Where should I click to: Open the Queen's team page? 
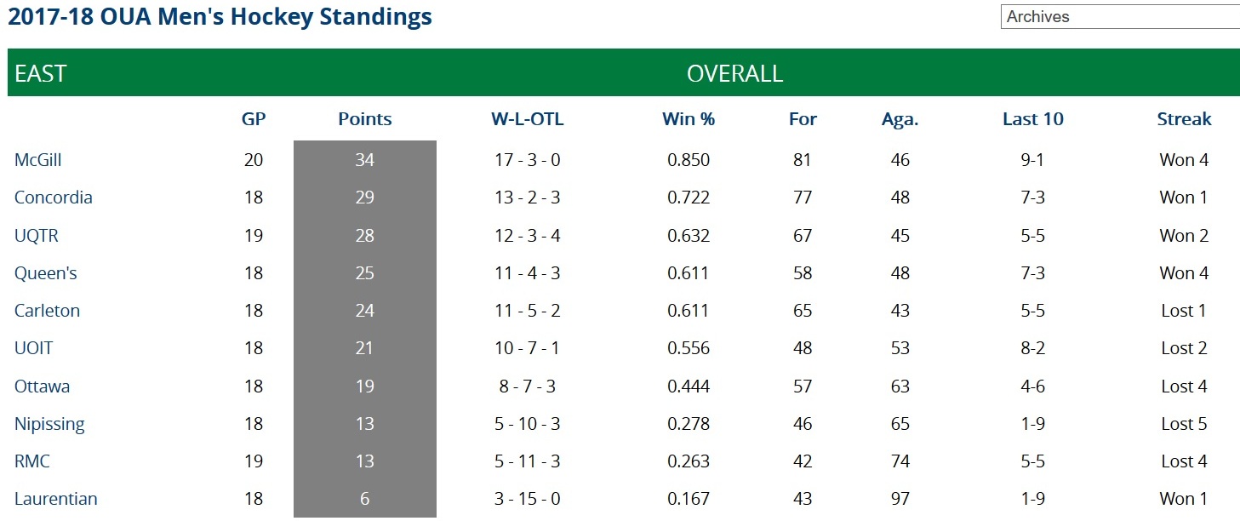point(46,273)
